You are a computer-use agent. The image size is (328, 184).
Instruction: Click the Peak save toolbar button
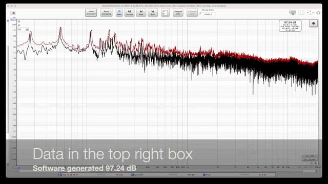(x=141, y=13)
